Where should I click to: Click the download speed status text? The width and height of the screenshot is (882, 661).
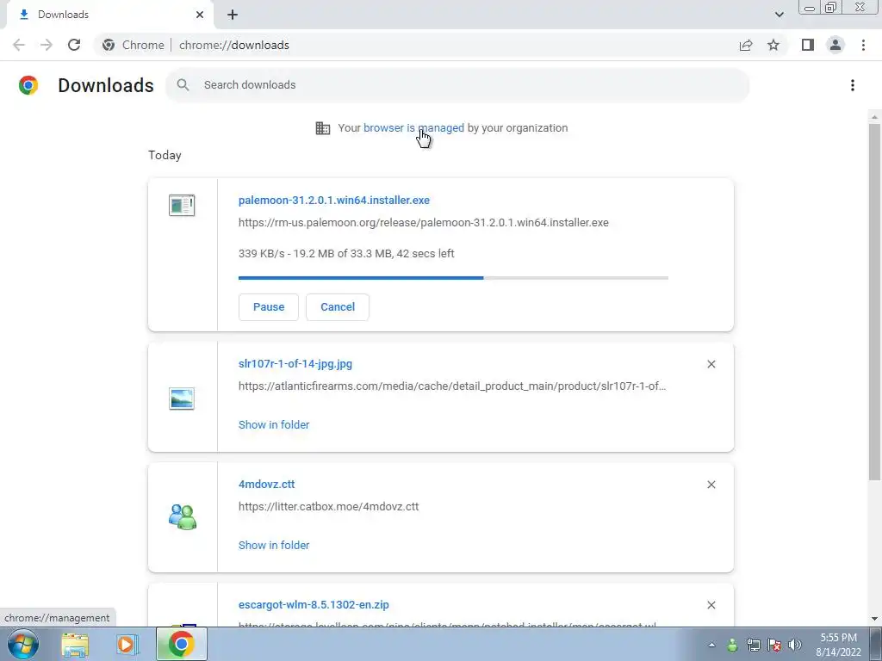346,254
